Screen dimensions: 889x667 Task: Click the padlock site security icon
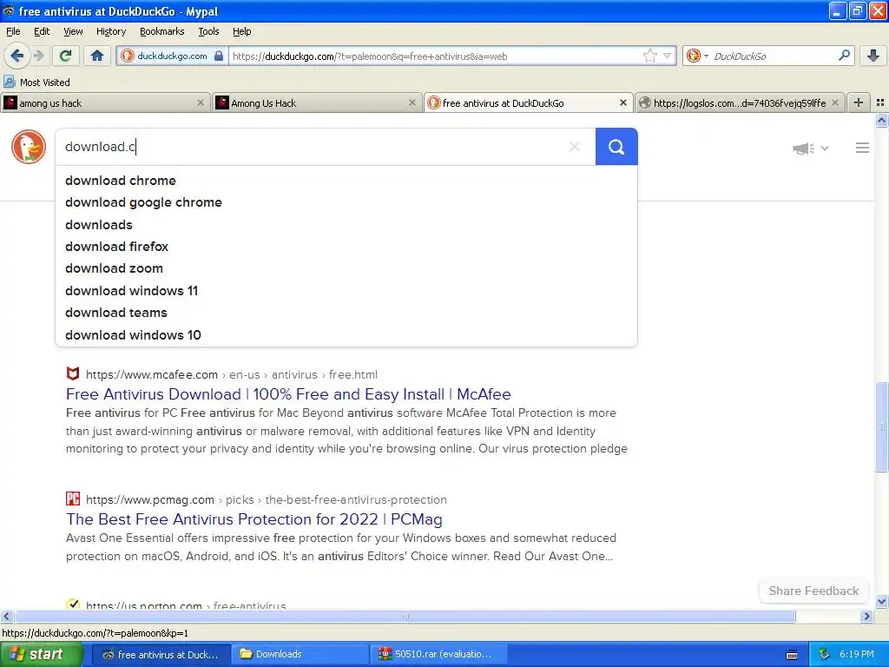(219, 56)
